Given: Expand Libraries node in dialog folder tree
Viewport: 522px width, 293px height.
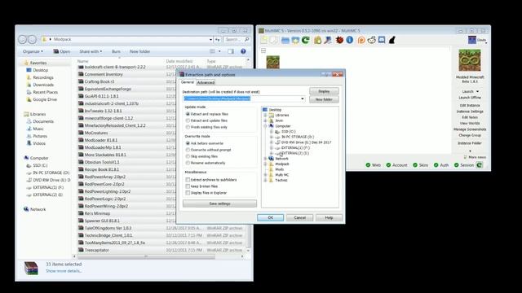Looking at the screenshot, I should (265, 116).
